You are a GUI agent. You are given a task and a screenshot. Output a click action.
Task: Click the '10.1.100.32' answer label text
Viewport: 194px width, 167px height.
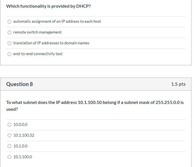pos(24,135)
